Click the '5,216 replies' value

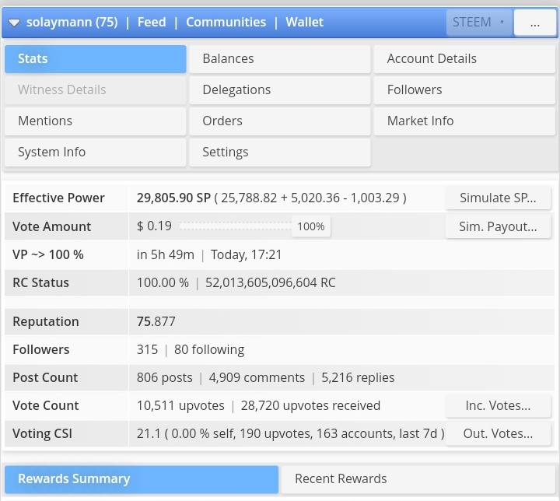coord(358,378)
